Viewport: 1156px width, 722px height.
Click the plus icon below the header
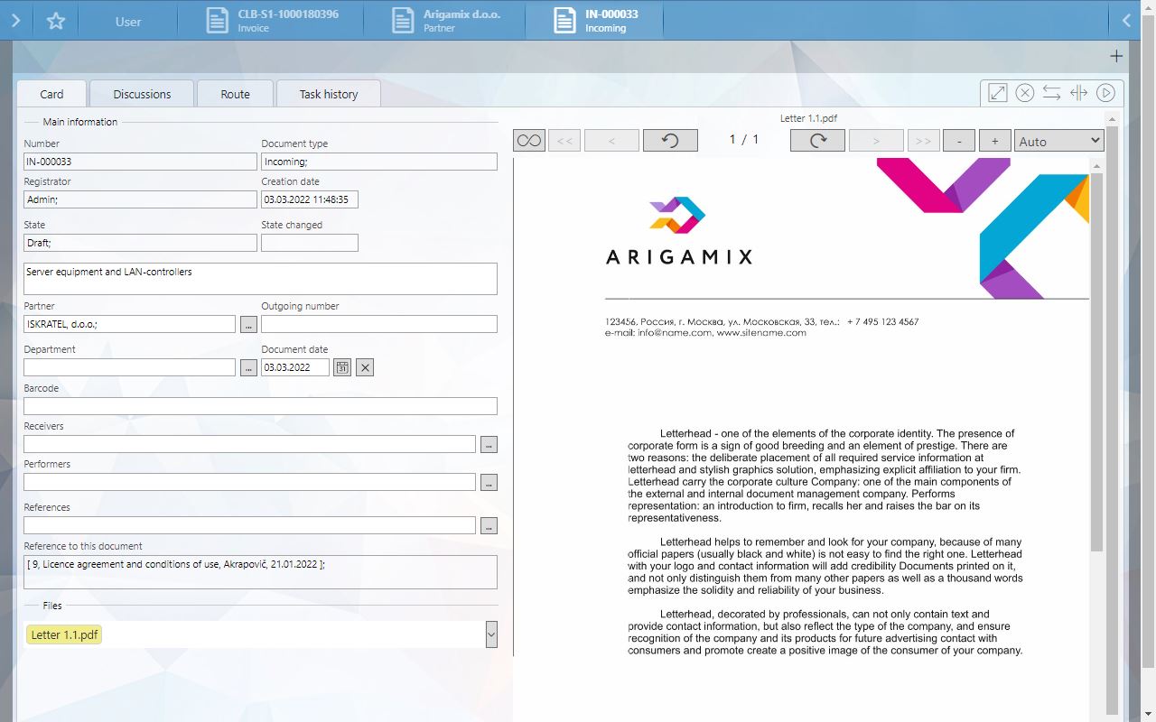click(x=1116, y=56)
